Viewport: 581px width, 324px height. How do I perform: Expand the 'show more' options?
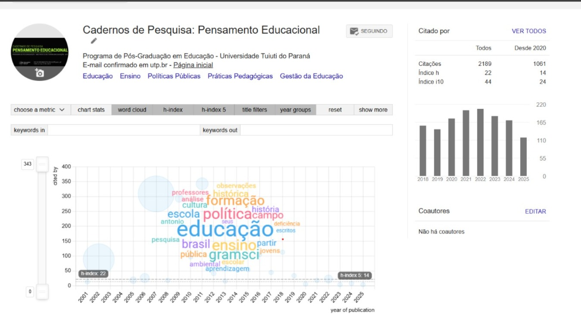[373, 110]
